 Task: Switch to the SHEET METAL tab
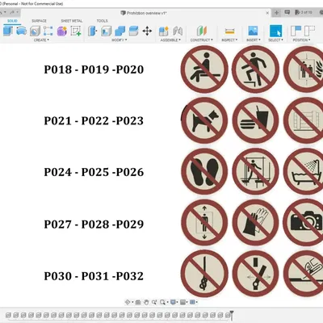point(72,21)
